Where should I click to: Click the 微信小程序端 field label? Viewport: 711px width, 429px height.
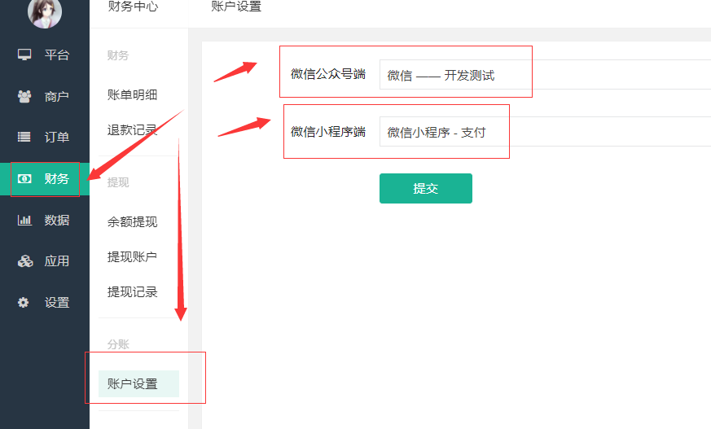coord(328,131)
